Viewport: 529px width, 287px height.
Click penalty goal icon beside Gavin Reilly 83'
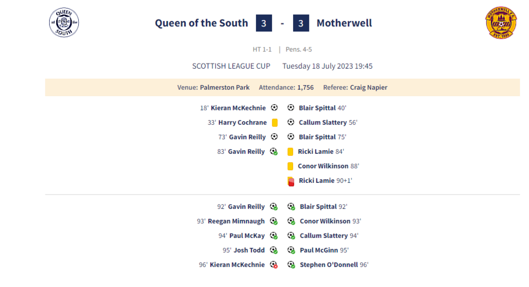pyautogui.click(x=274, y=152)
